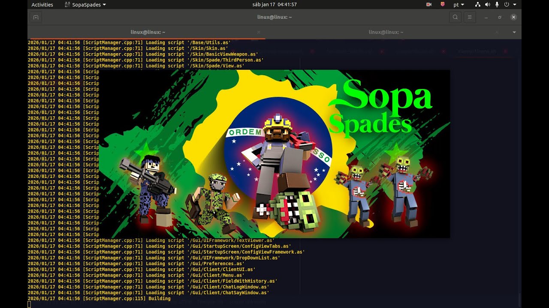This screenshot has height=308, width=549.
Task: Switch to the second linux@linux tab
Action: click(386, 32)
